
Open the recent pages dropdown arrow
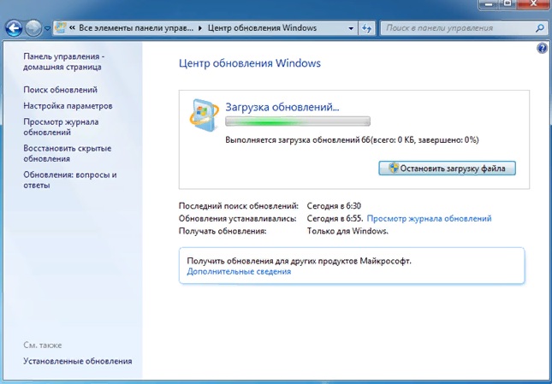47,28
